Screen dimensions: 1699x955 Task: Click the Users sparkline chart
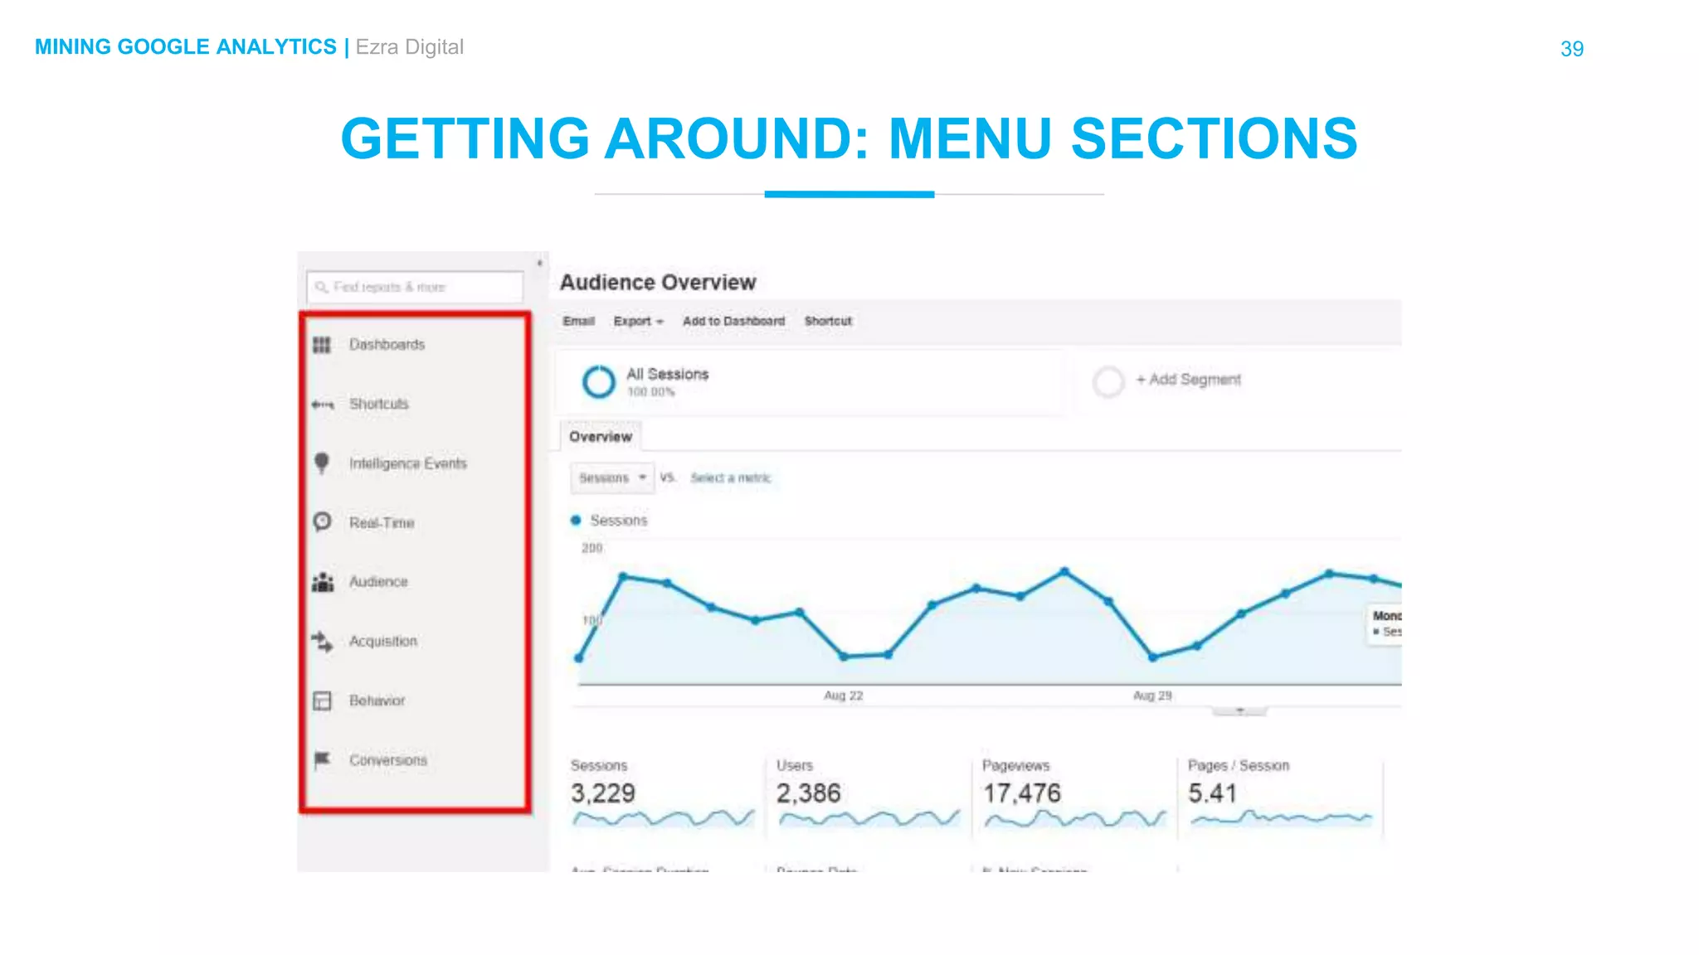point(869,819)
